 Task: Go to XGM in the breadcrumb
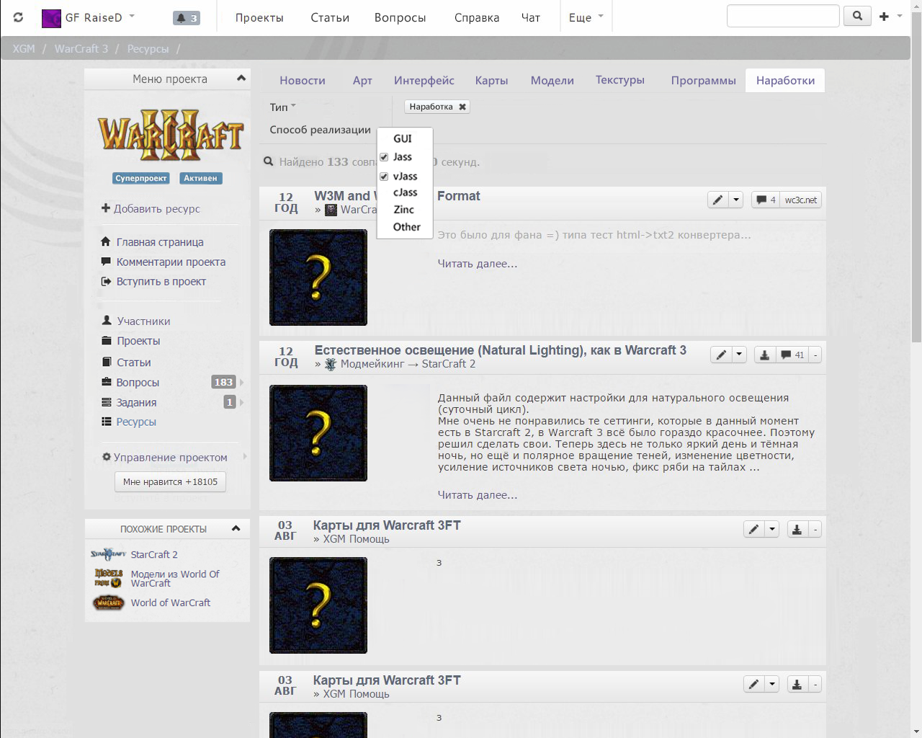coord(24,48)
